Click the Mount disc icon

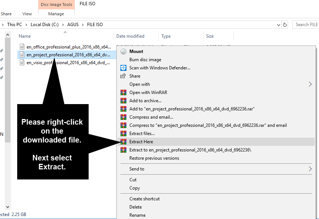pos(123,51)
